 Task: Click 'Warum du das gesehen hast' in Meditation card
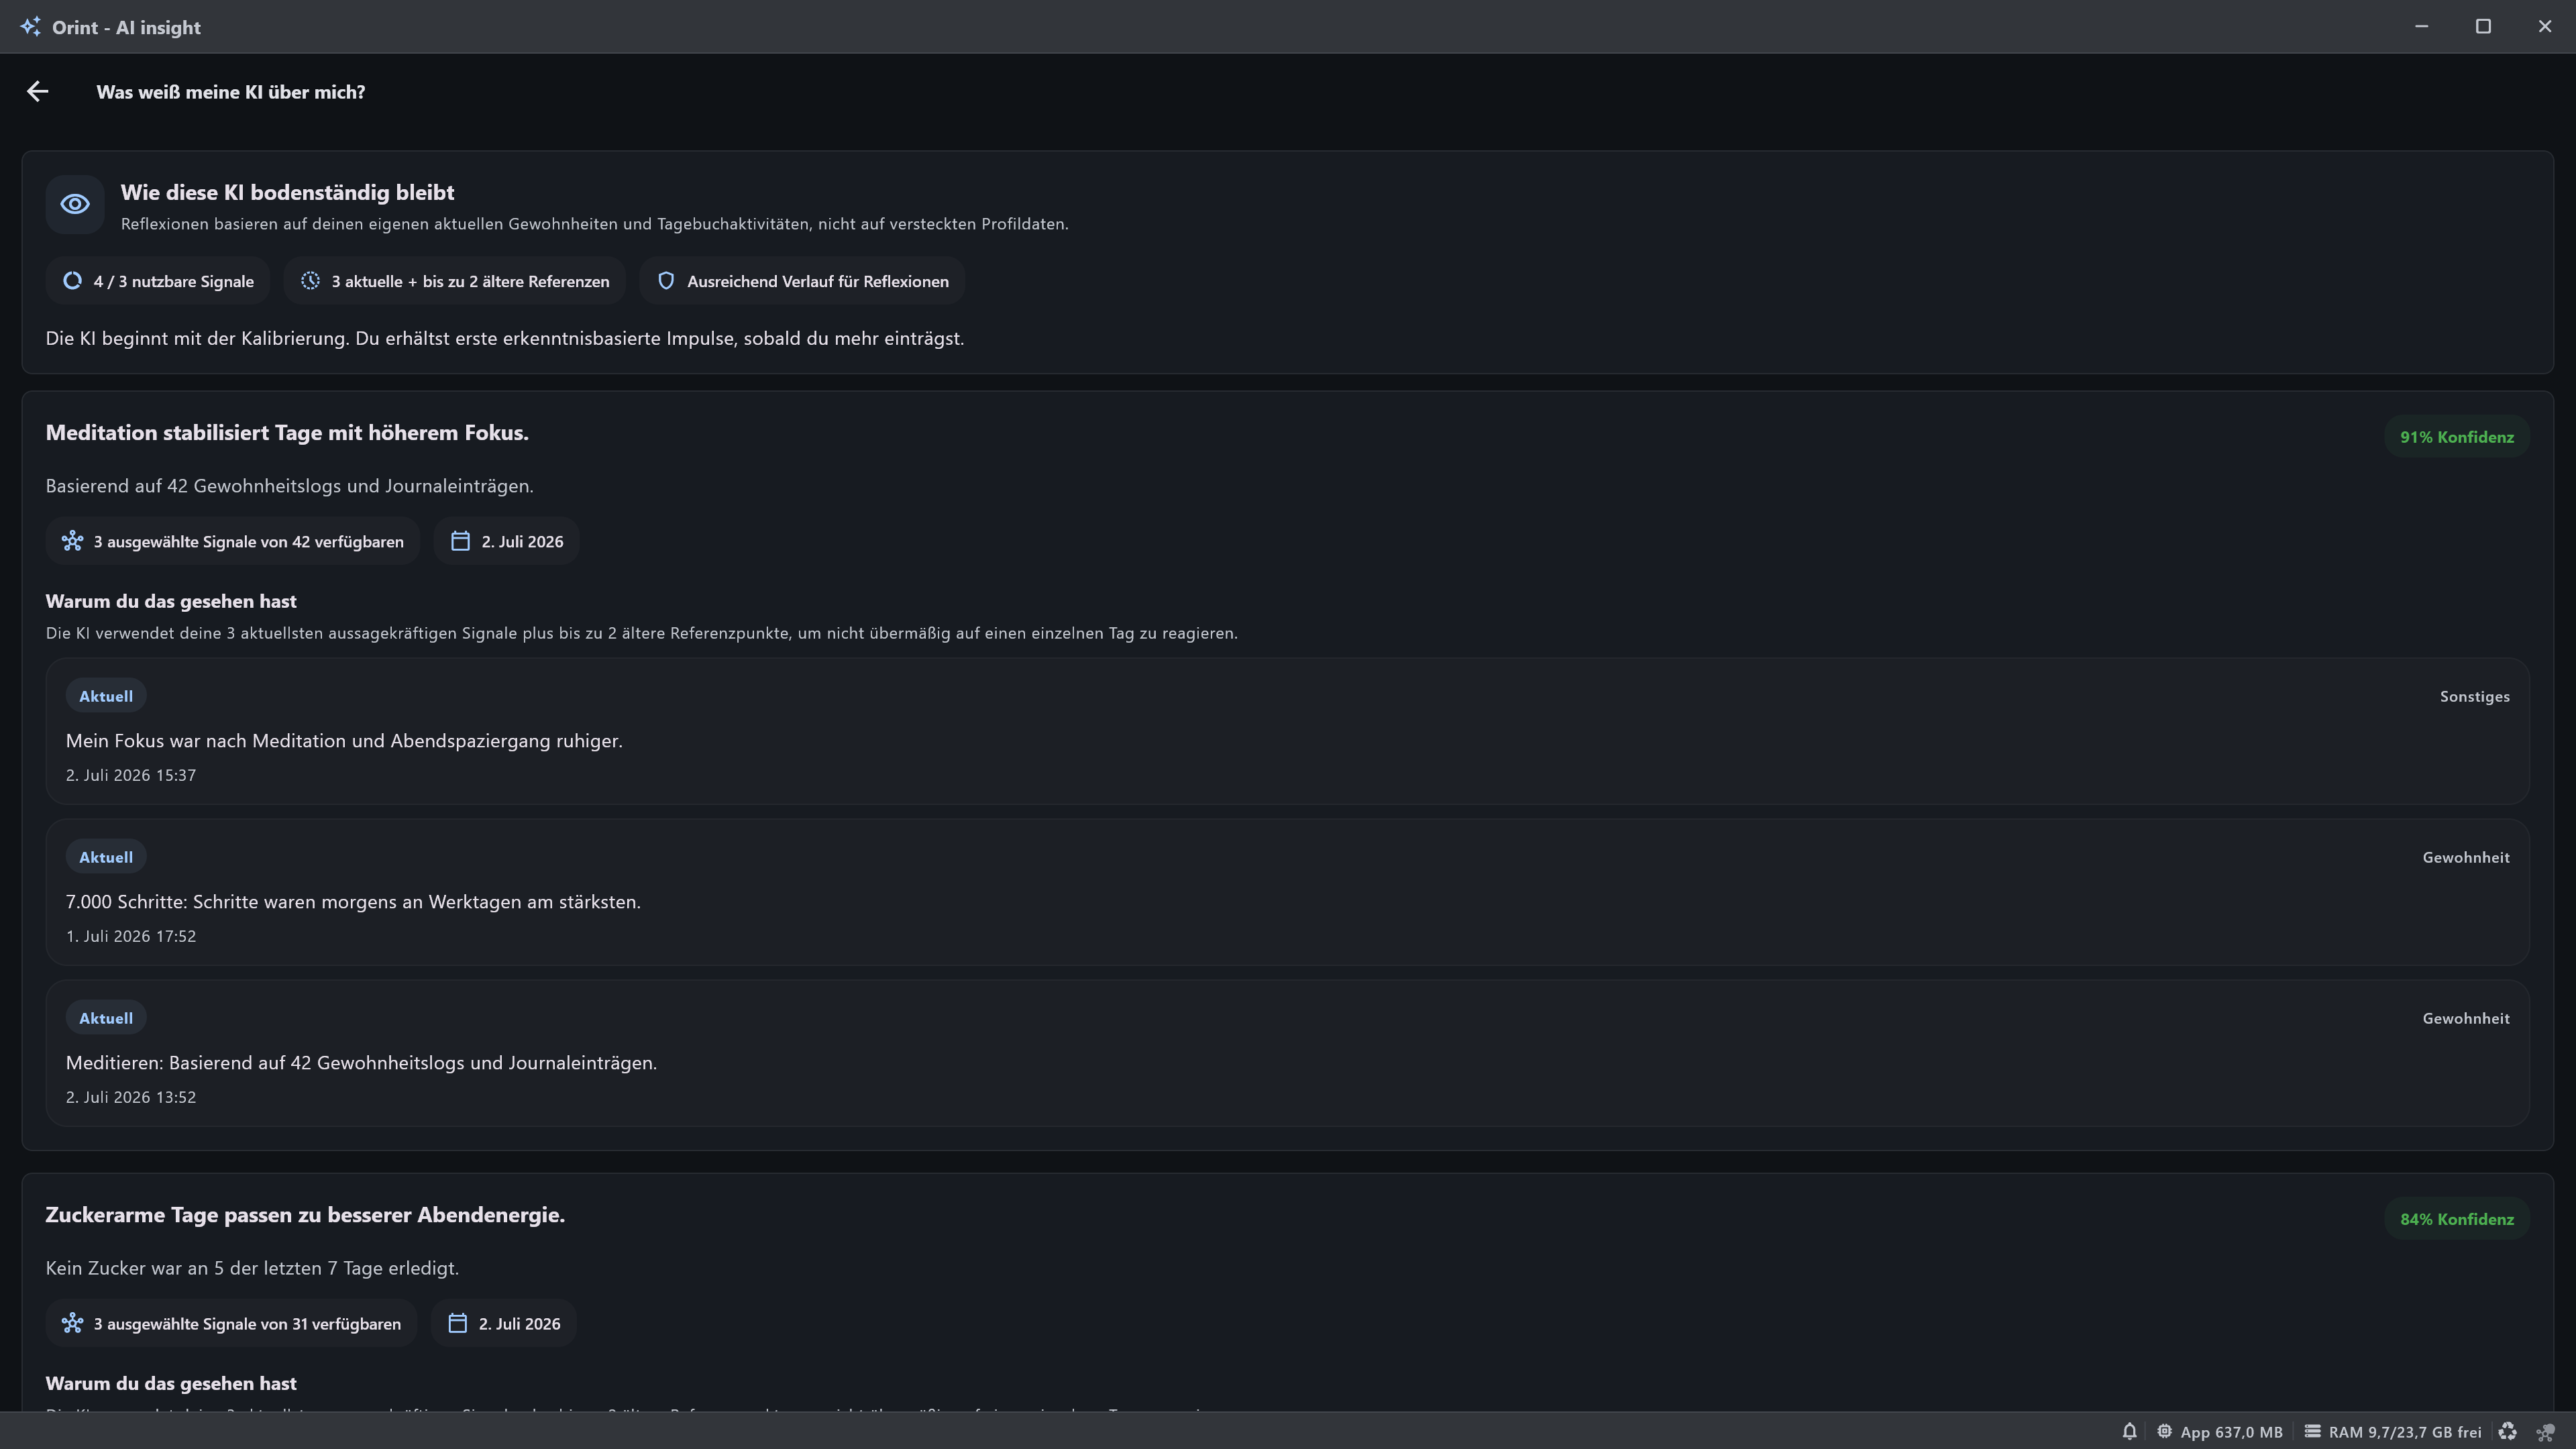pos(171,601)
